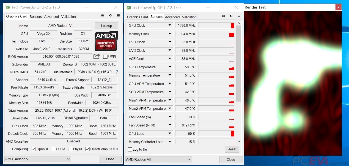Toggle the OpenCL checkbox
The height and width of the screenshot is (166, 349).
coord(34,149)
